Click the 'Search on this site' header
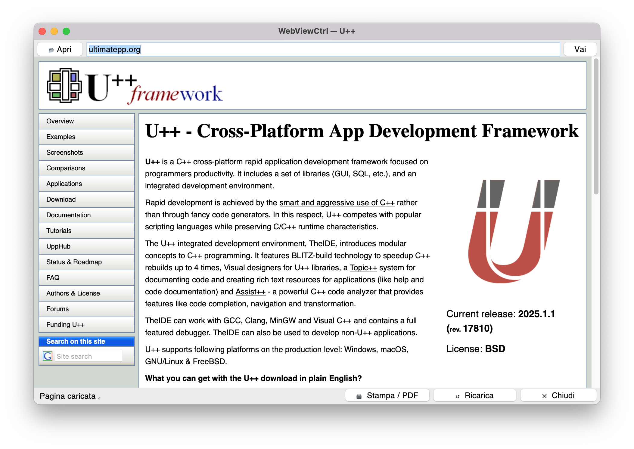The height and width of the screenshot is (449, 634). [87, 341]
